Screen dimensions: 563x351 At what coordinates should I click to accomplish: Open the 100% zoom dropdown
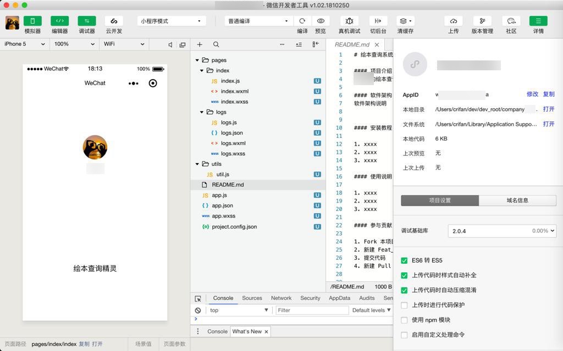coord(74,44)
